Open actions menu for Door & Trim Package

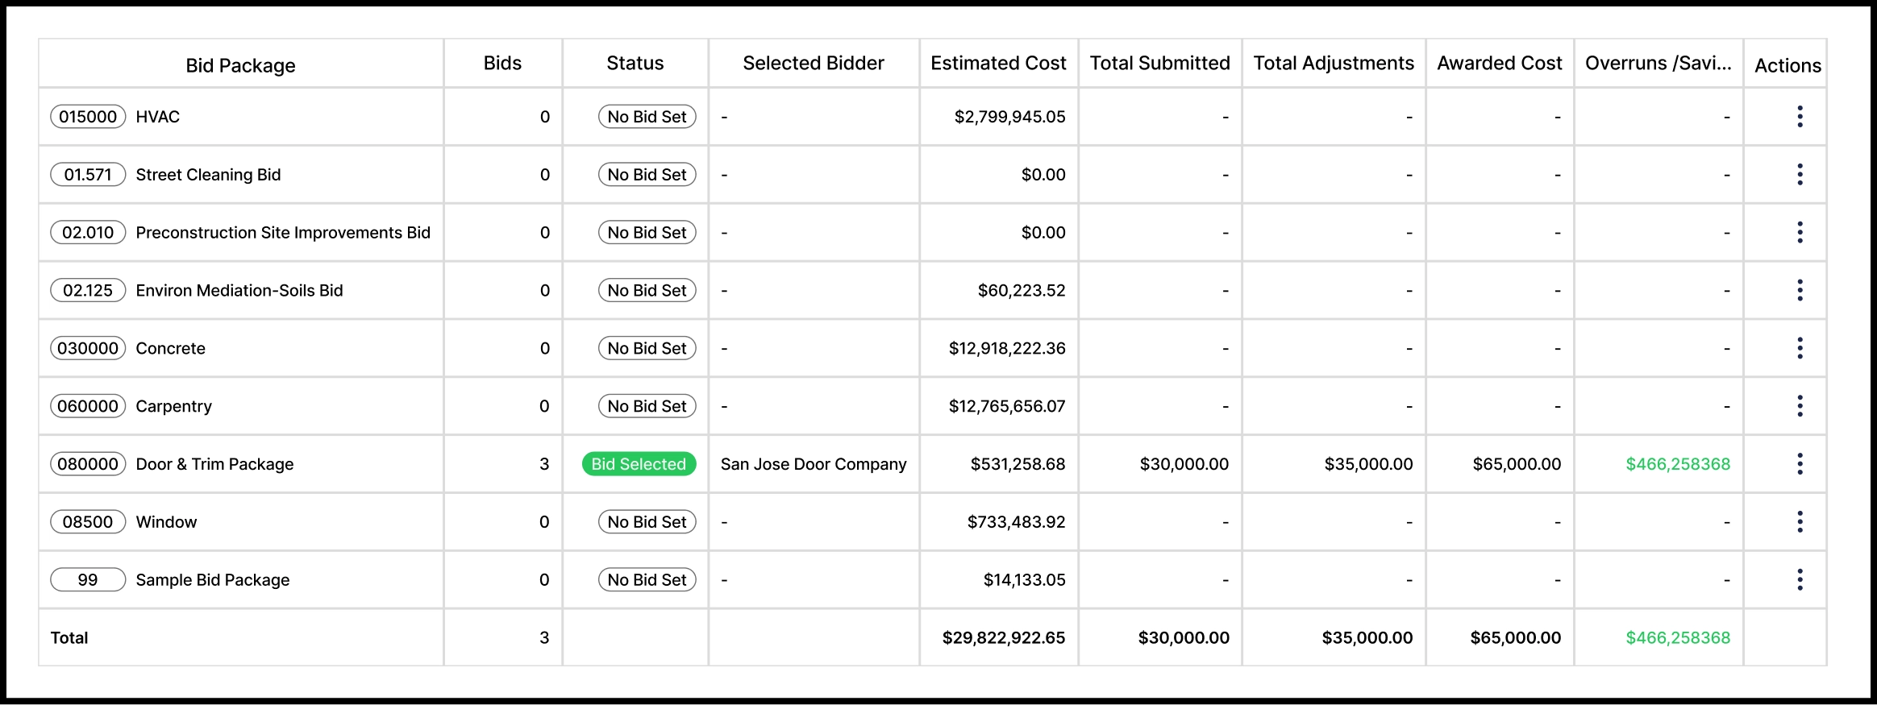[x=1800, y=464]
